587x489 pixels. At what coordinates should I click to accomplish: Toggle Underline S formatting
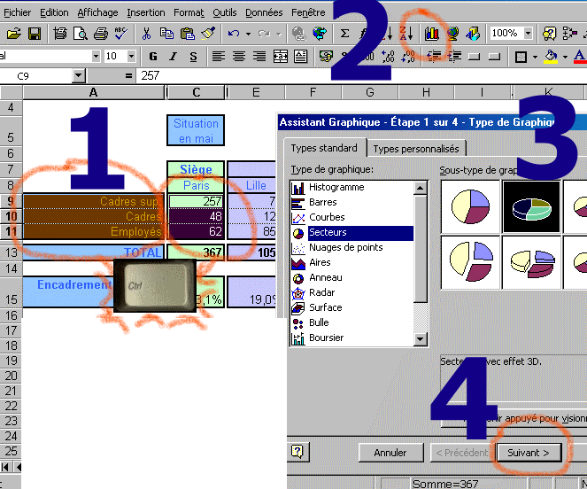pos(193,57)
